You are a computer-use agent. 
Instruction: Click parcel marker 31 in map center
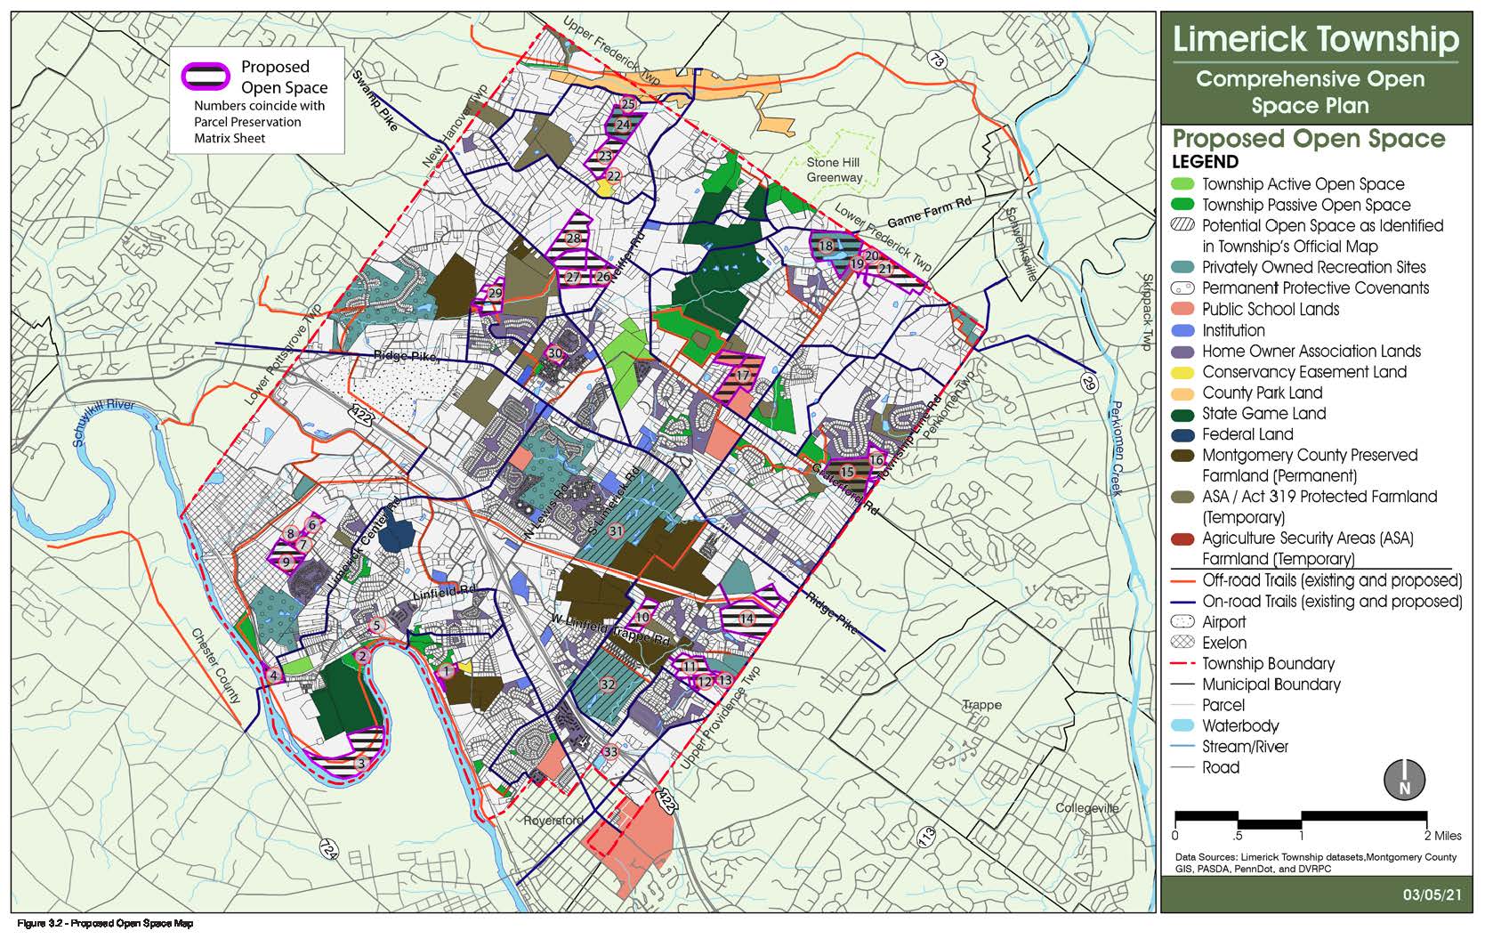click(x=615, y=531)
